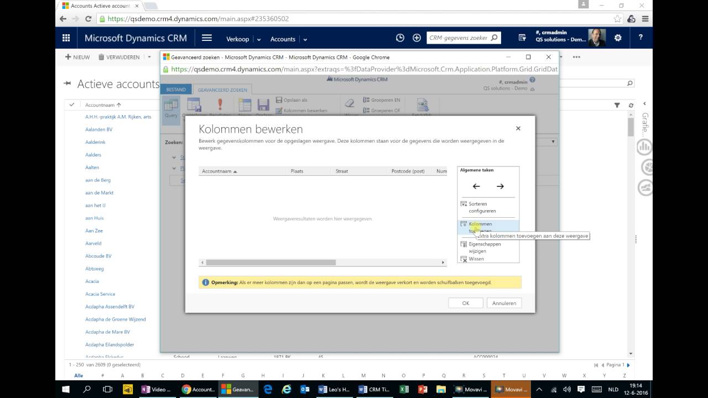Screen dimensions: 708x398
Task: Confirm column edit with OK
Action: click(x=466, y=303)
